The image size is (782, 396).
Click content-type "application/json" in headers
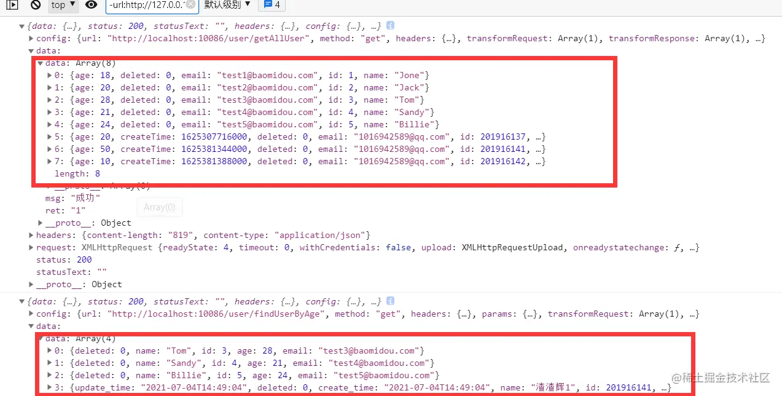tap(319, 235)
